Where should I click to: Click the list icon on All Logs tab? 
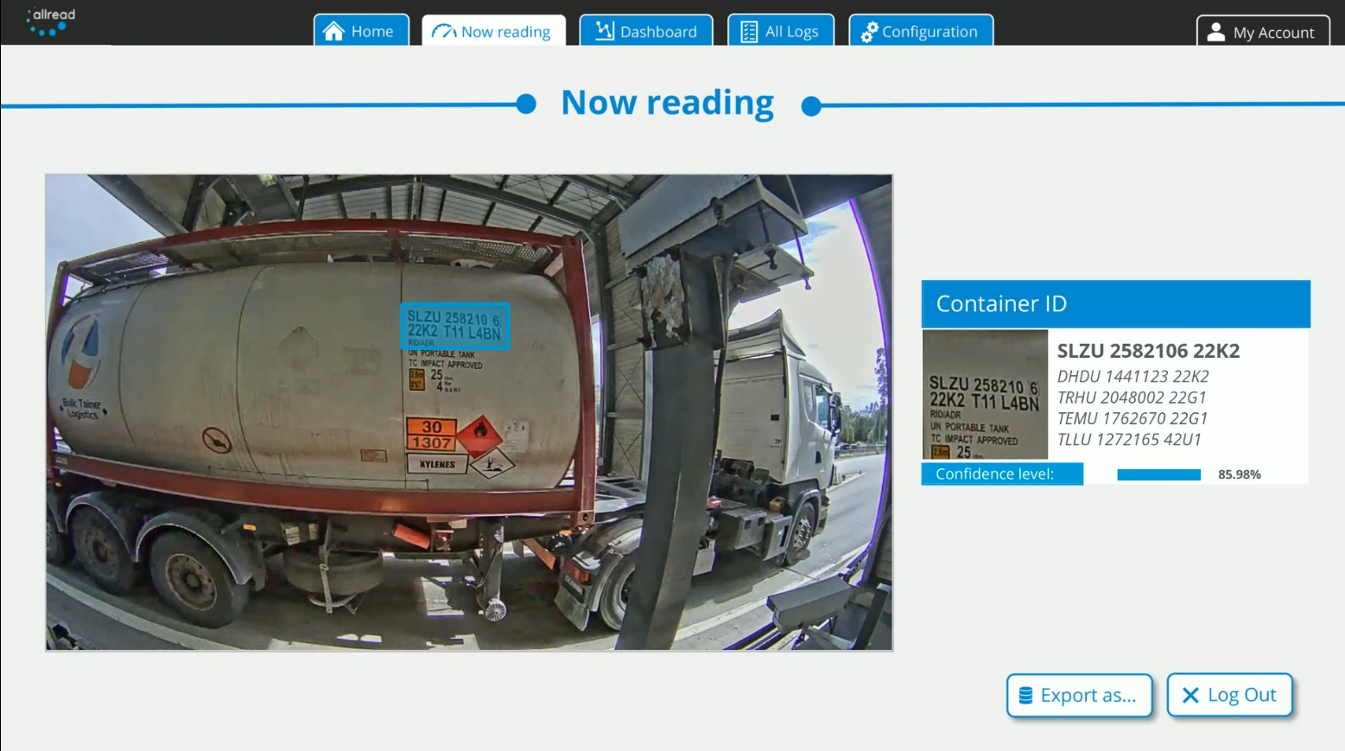[749, 32]
